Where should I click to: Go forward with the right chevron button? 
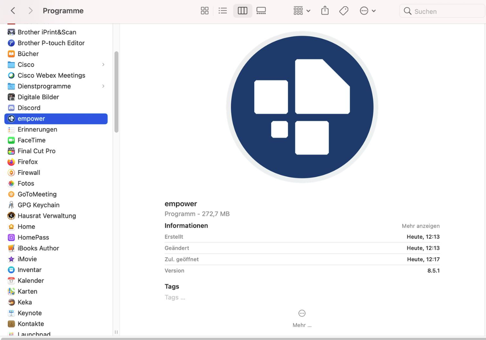tap(30, 11)
